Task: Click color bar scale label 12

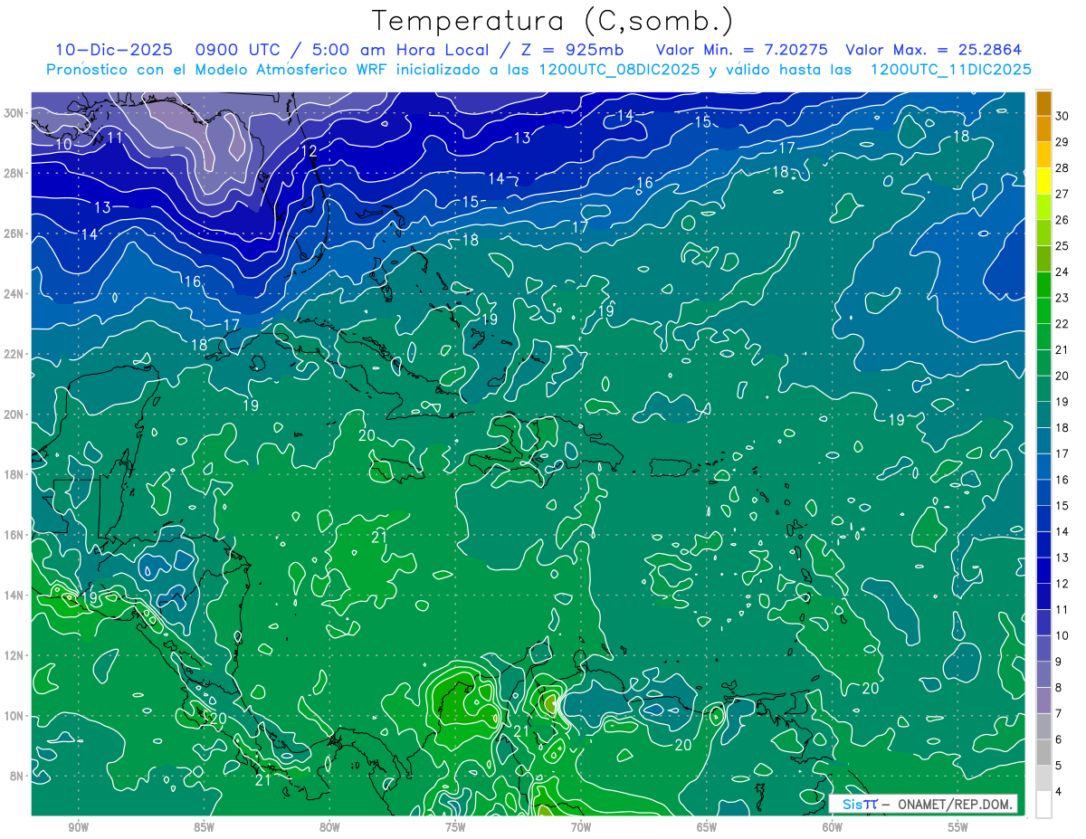Action: tap(1062, 584)
